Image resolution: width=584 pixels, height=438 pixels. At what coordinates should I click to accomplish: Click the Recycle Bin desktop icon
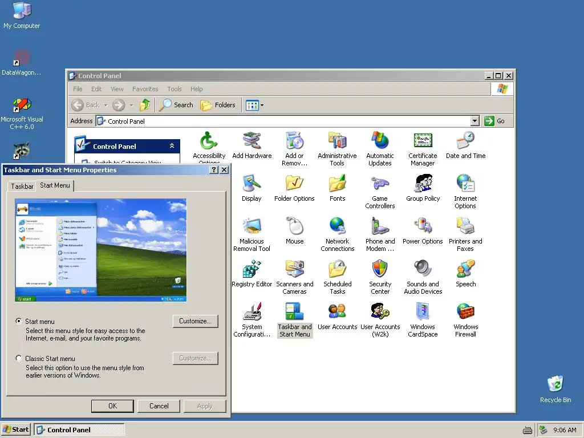point(555,389)
